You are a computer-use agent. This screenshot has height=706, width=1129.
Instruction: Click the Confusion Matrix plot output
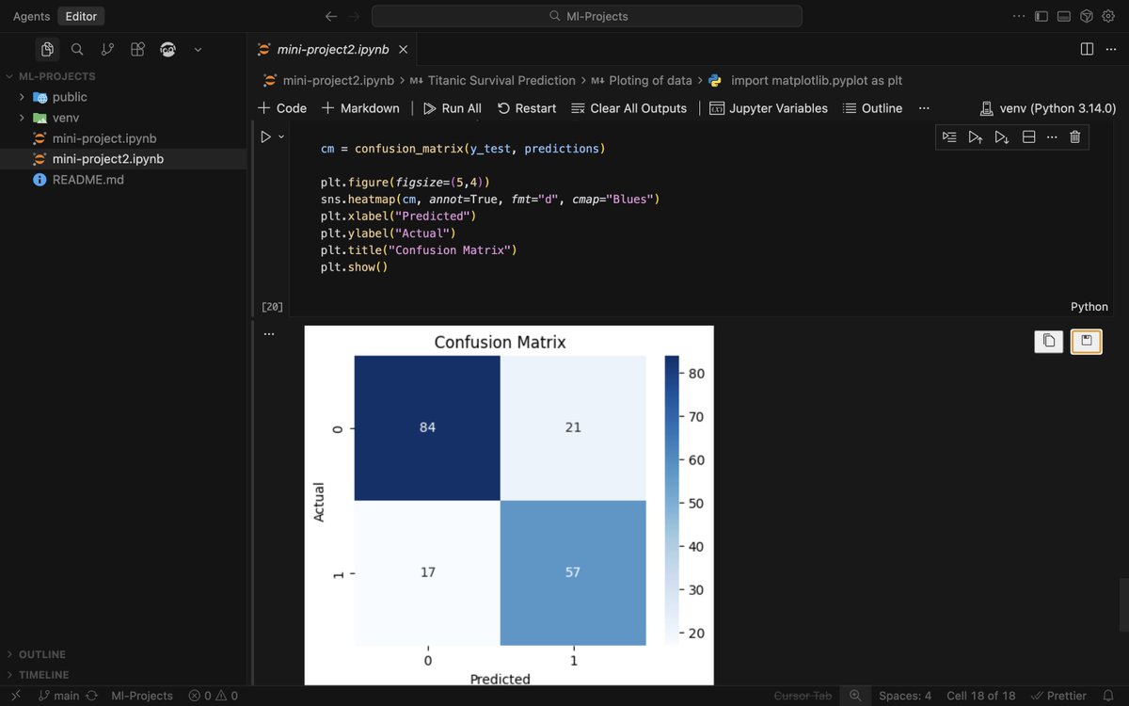coord(509,505)
